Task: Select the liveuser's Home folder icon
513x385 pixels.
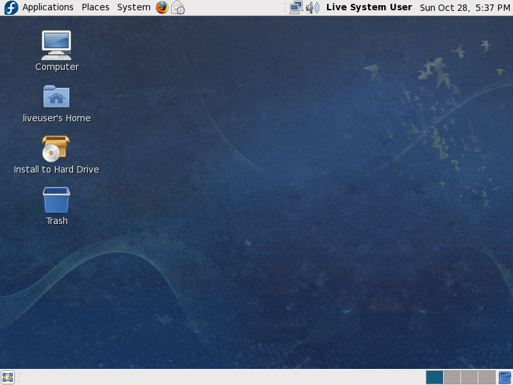Action: click(x=56, y=97)
